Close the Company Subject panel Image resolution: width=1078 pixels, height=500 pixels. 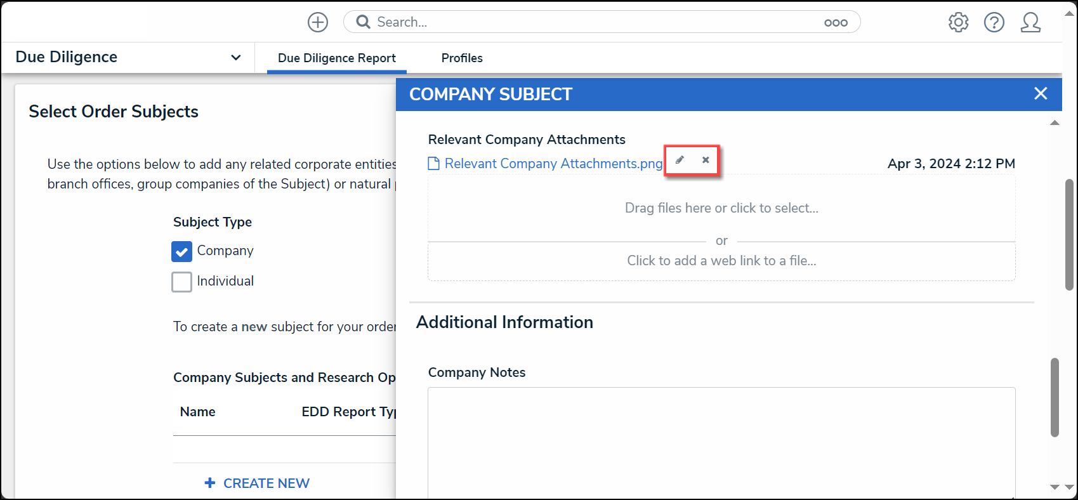(x=1041, y=93)
